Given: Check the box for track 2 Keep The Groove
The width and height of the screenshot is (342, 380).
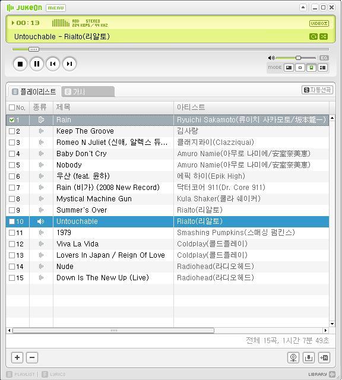Looking at the screenshot, I should tap(12, 131).
